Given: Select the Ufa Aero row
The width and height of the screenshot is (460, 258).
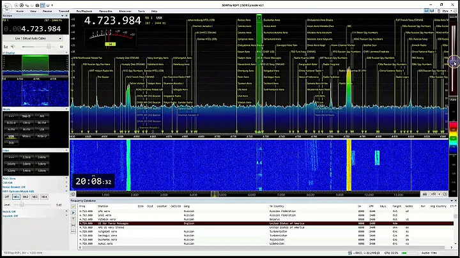Looking at the screenshot, I should coord(266,211).
